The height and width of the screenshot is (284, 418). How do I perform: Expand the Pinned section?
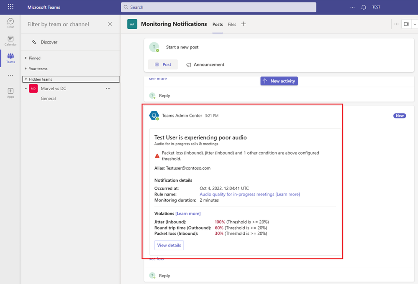[26, 58]
